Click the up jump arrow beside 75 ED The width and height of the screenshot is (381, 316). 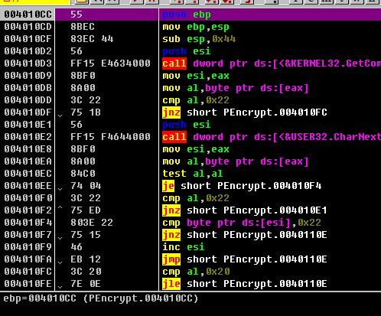coord(60,207)
